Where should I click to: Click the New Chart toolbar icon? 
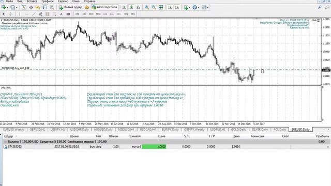pos(4,7)
